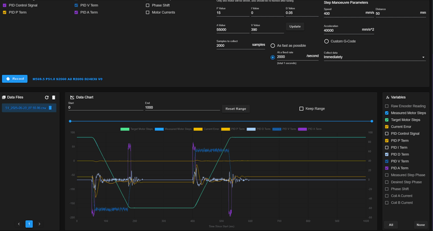Delete the 51_2025-05-23 csv file via its trash icon
The image size is (433, 231).
50,108
